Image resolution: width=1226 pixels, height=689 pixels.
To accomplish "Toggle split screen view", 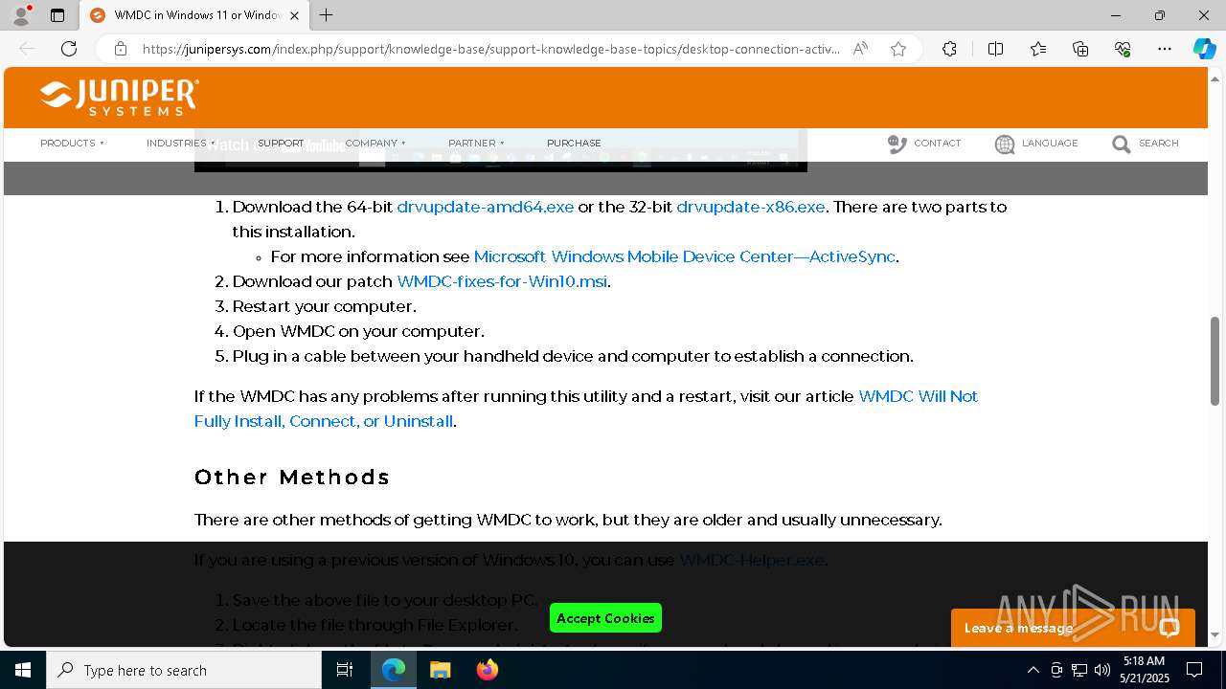I will click(995, 49).
